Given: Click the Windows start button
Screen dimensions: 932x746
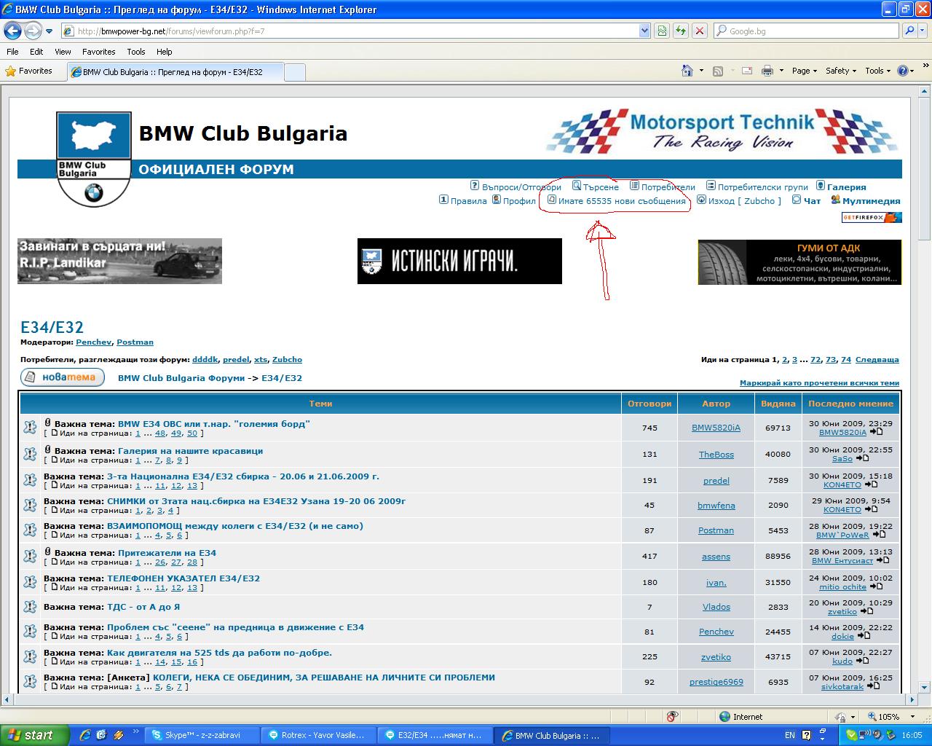Looking at the screenshot, I should (34, 735).
